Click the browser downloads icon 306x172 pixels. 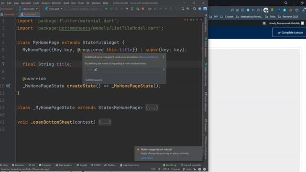click(x=304, y=10)
